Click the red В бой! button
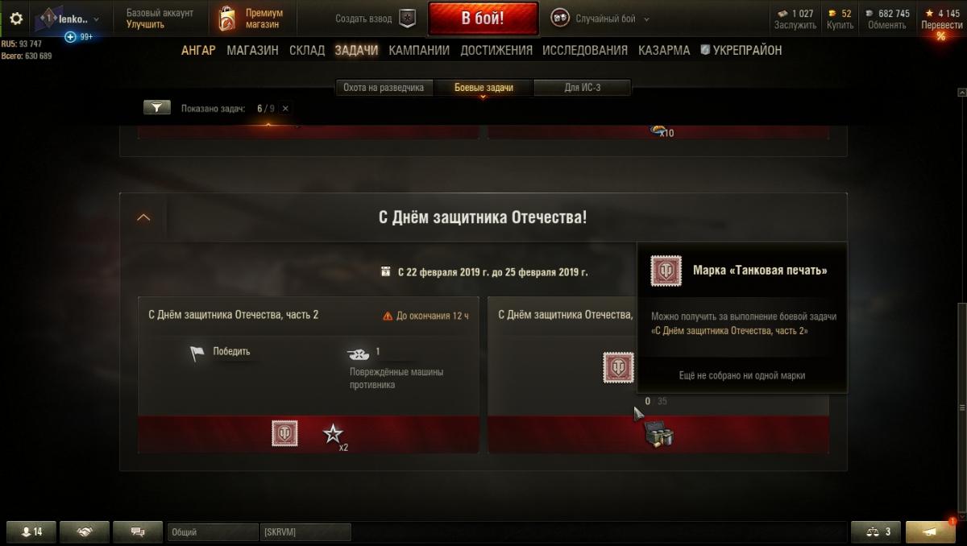 click(483, 19)
